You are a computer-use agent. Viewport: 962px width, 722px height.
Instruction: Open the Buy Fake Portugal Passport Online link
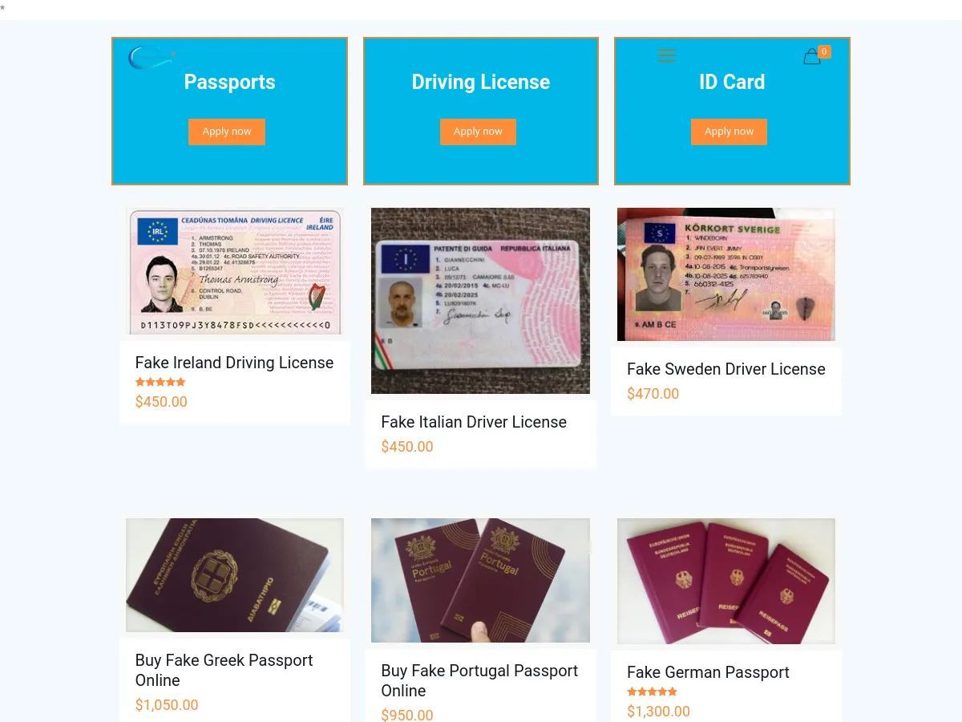(479, 680)
